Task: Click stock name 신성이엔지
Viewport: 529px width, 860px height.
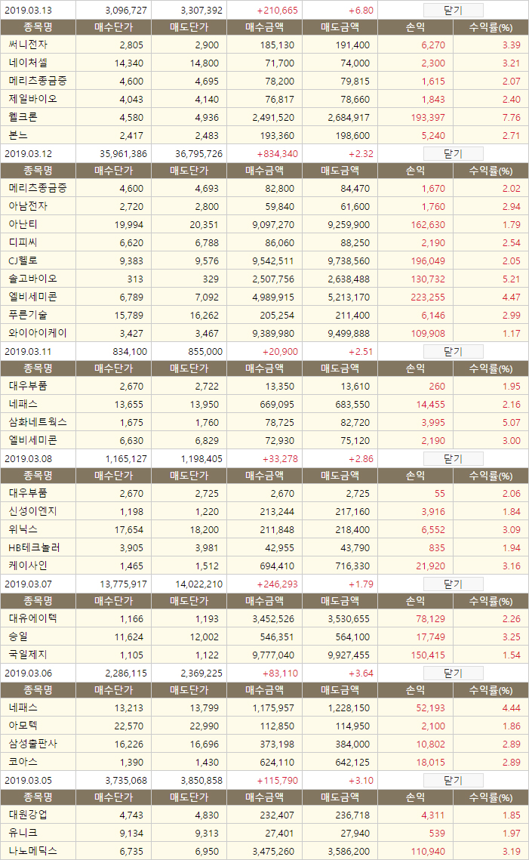Action: [x=33, y=511]
